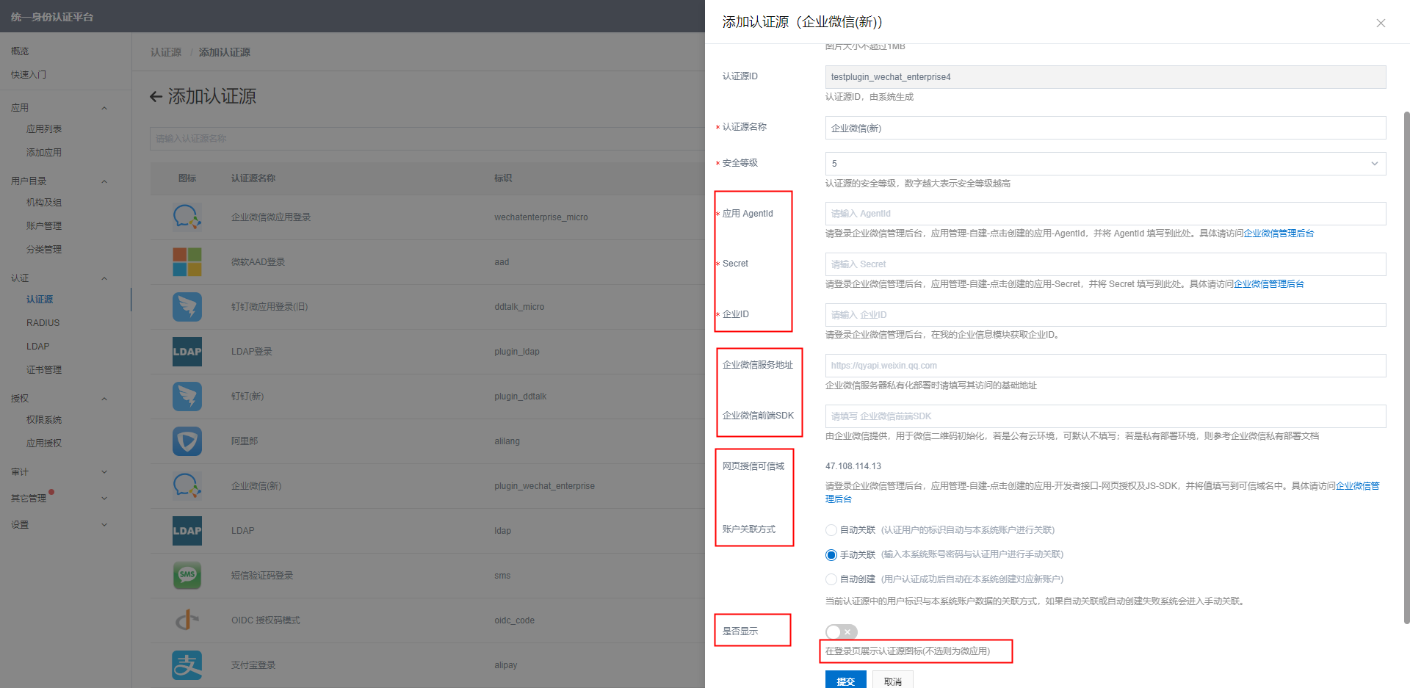Click the drawer's vertical scrollbar
The width and height of the screenshot is (1410, 688).
(1406, 367)
